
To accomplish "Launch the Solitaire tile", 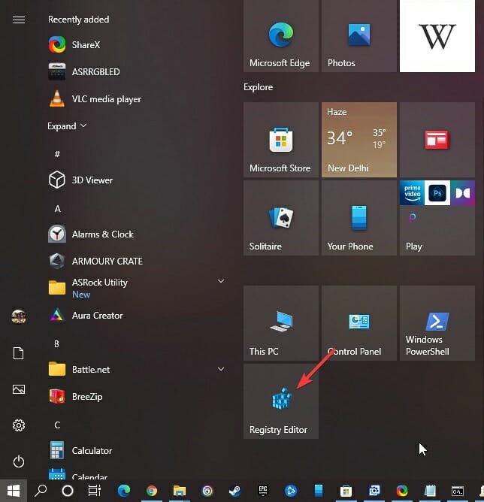I will pos(281,218).
